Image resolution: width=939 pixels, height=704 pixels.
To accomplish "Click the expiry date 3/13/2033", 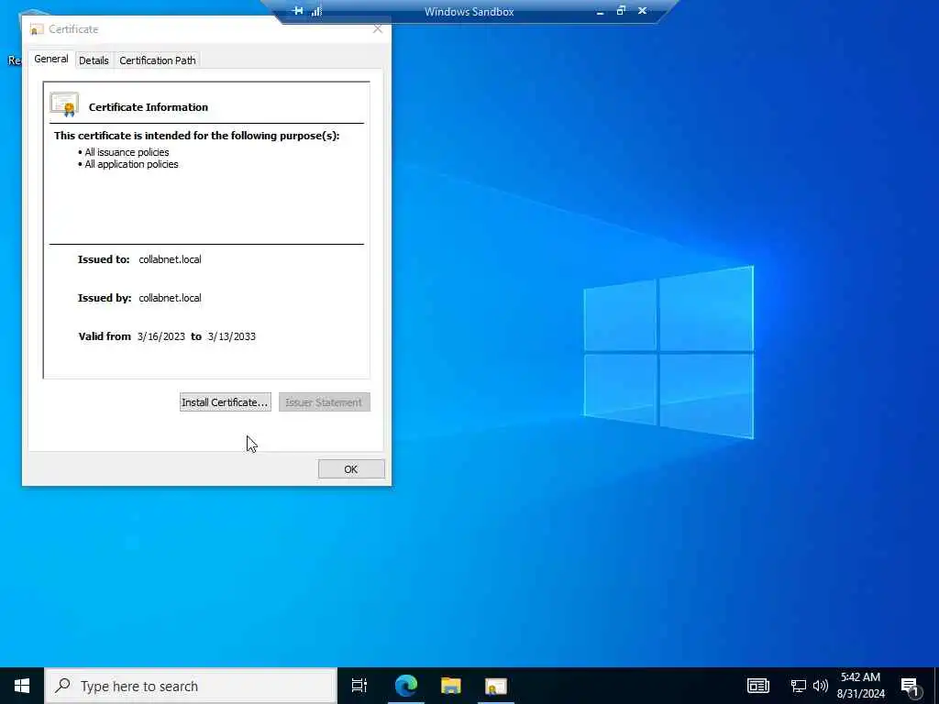I will click(x=232, y=336).
